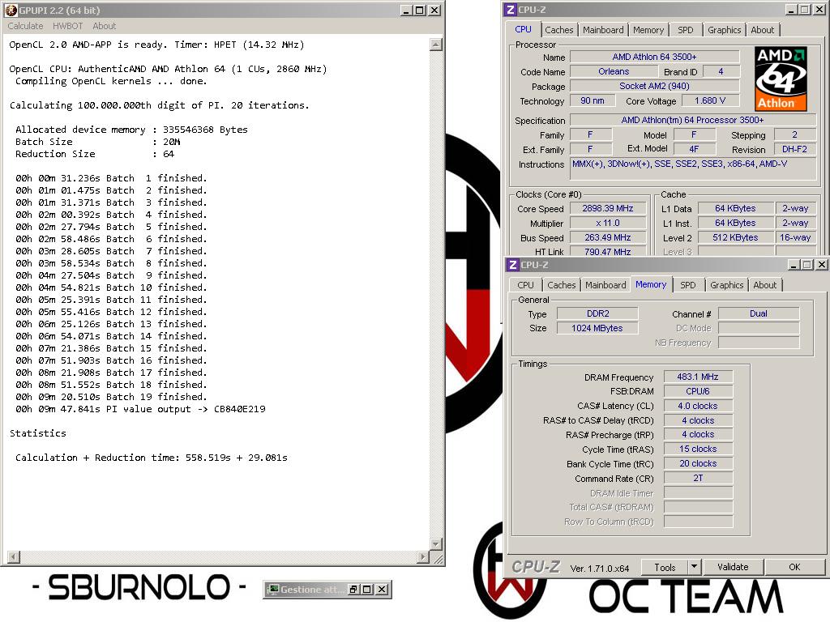Image resolution: width=830 pixels, height=622 pixels.
Task: Close the Gestione attività minimized window
Action: [x=382, y=590]
